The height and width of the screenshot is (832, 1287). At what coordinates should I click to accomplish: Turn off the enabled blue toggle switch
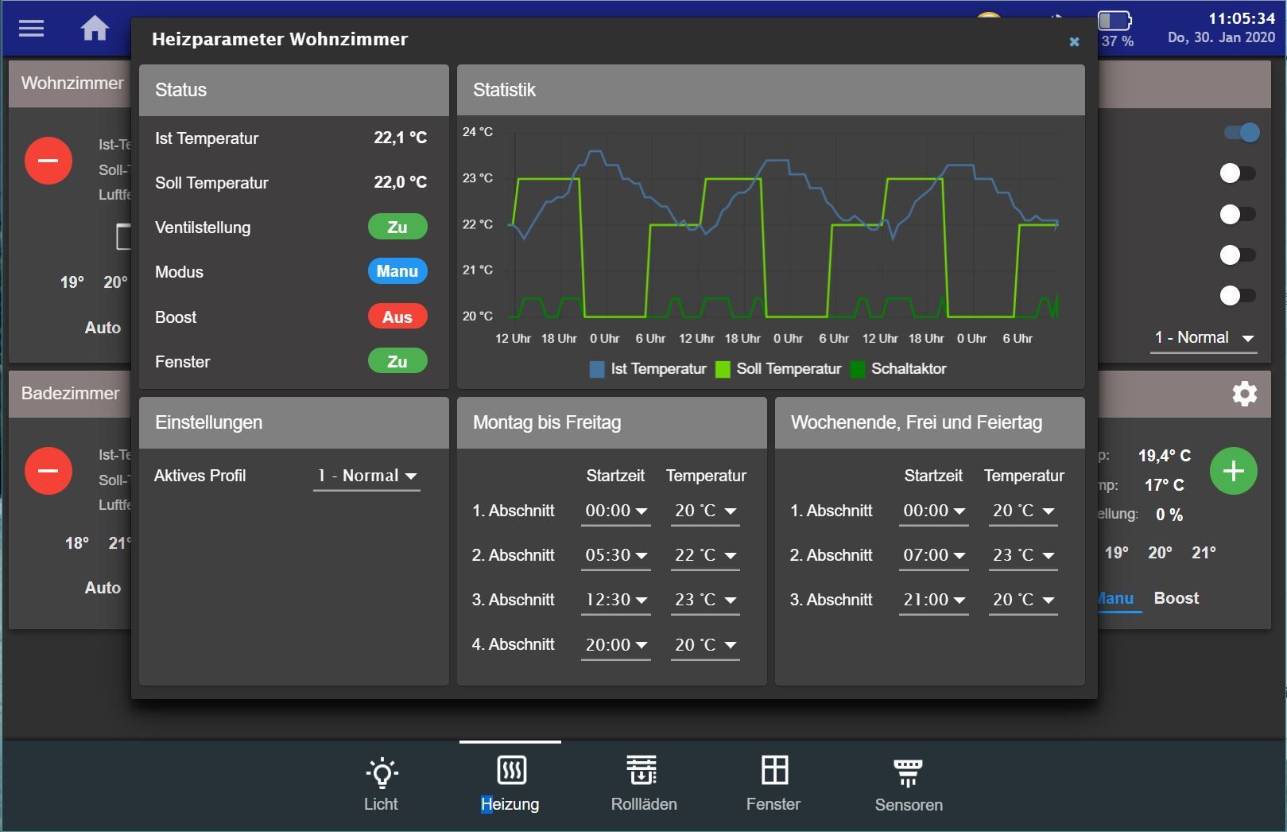[x=1242, y=133]
